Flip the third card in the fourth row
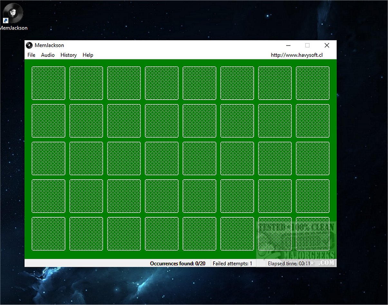Image resolution: width=388 pixels, height=305 pixels. point(124,196)
